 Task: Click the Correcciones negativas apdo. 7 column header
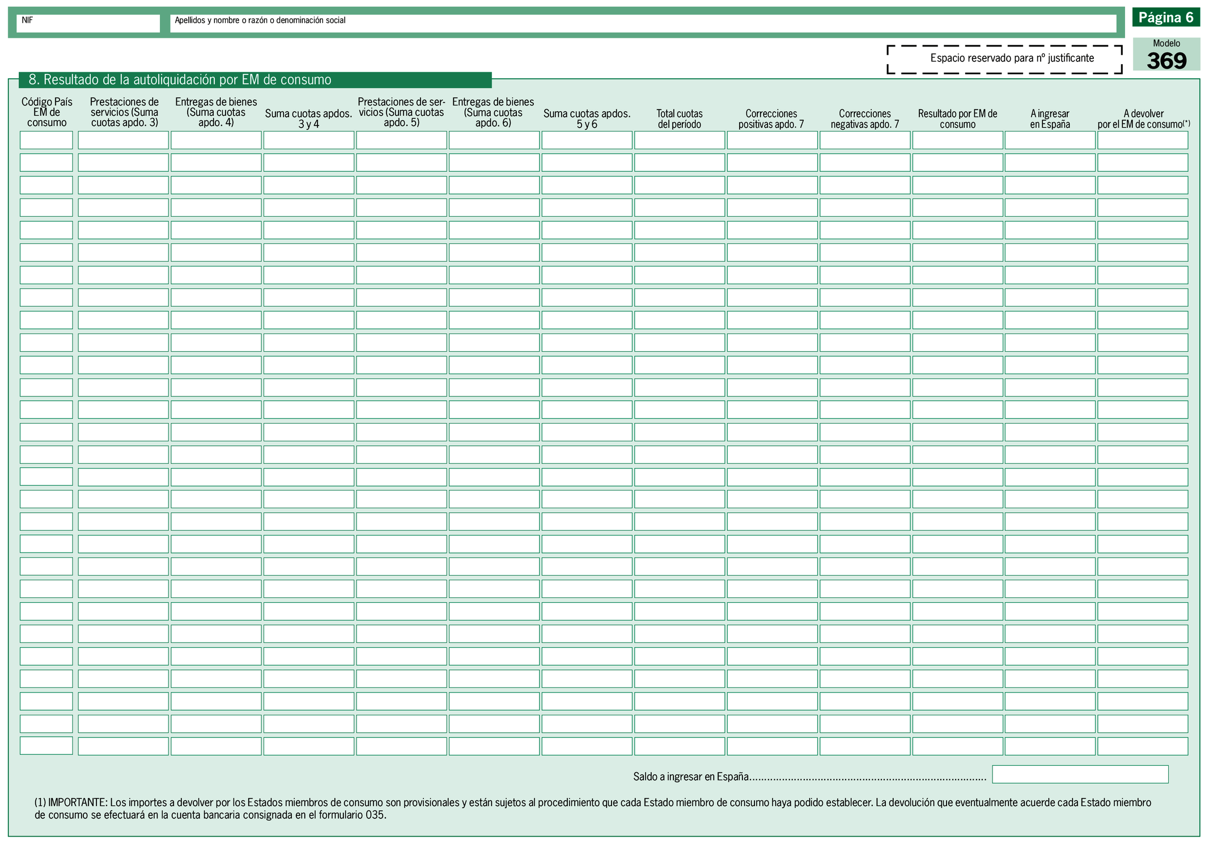pos(865,119)
